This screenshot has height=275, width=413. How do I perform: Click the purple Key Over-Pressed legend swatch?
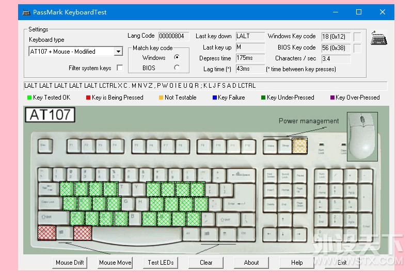pyautogui.click(x=332, y=98)
